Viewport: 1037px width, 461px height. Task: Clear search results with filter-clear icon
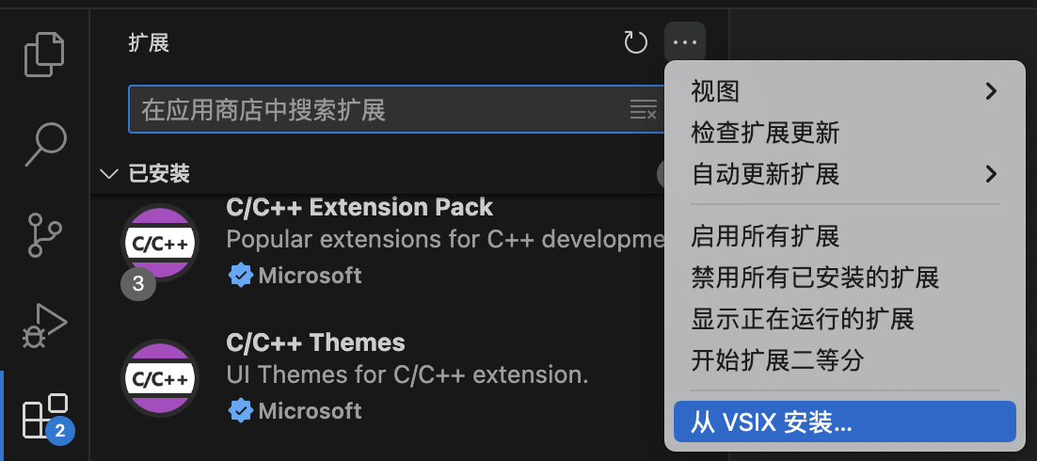click(x=643, y=110)
